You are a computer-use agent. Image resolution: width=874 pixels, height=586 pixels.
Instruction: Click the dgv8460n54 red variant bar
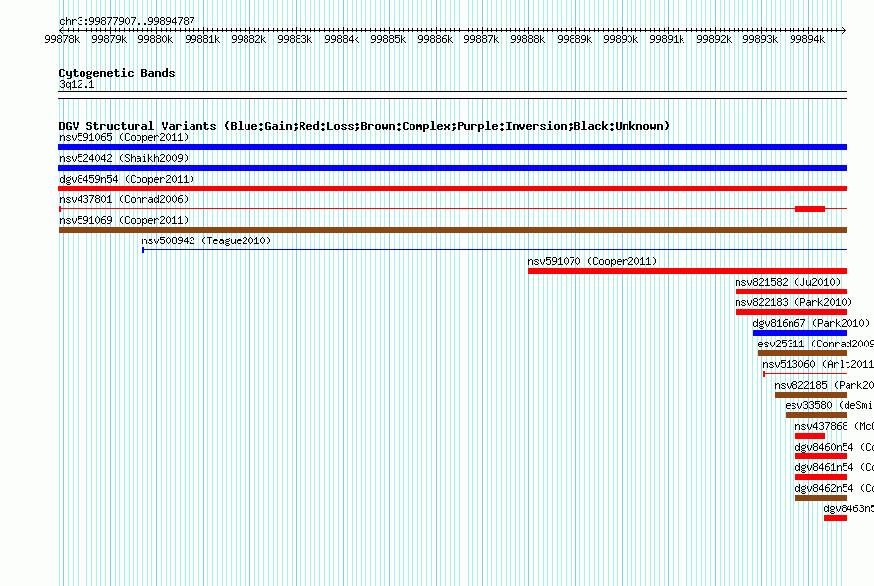[x=821, y=456]
